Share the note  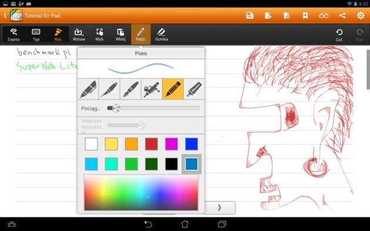(342, 16)
